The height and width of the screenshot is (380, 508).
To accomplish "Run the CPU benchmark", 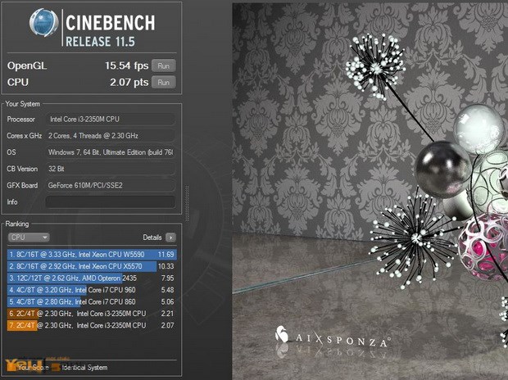I will pos(163,82).
